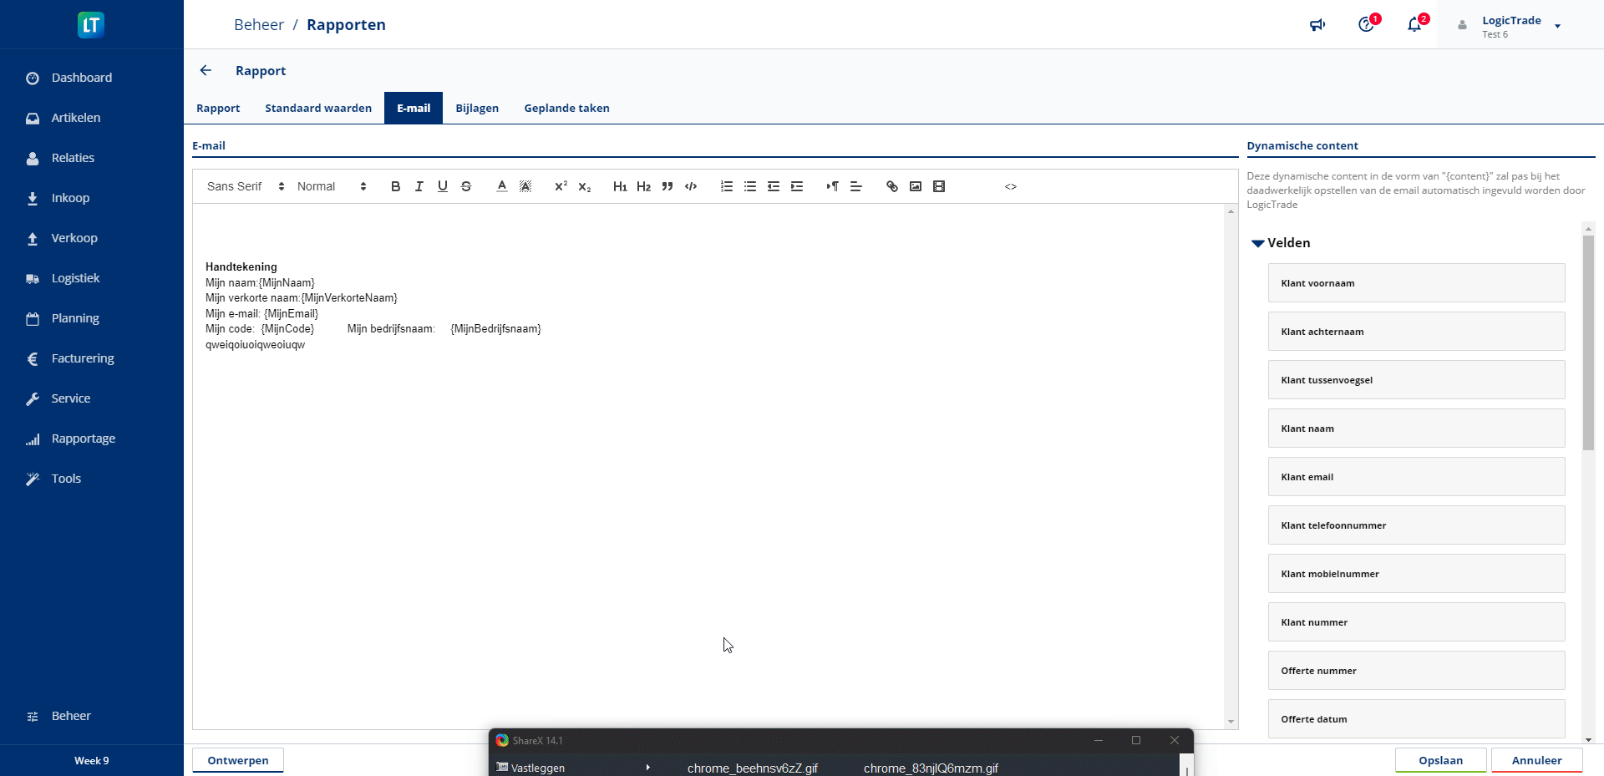Switch to the Rapport tab
This screenshot has height=776, width=1604.
tap(218, 108)
